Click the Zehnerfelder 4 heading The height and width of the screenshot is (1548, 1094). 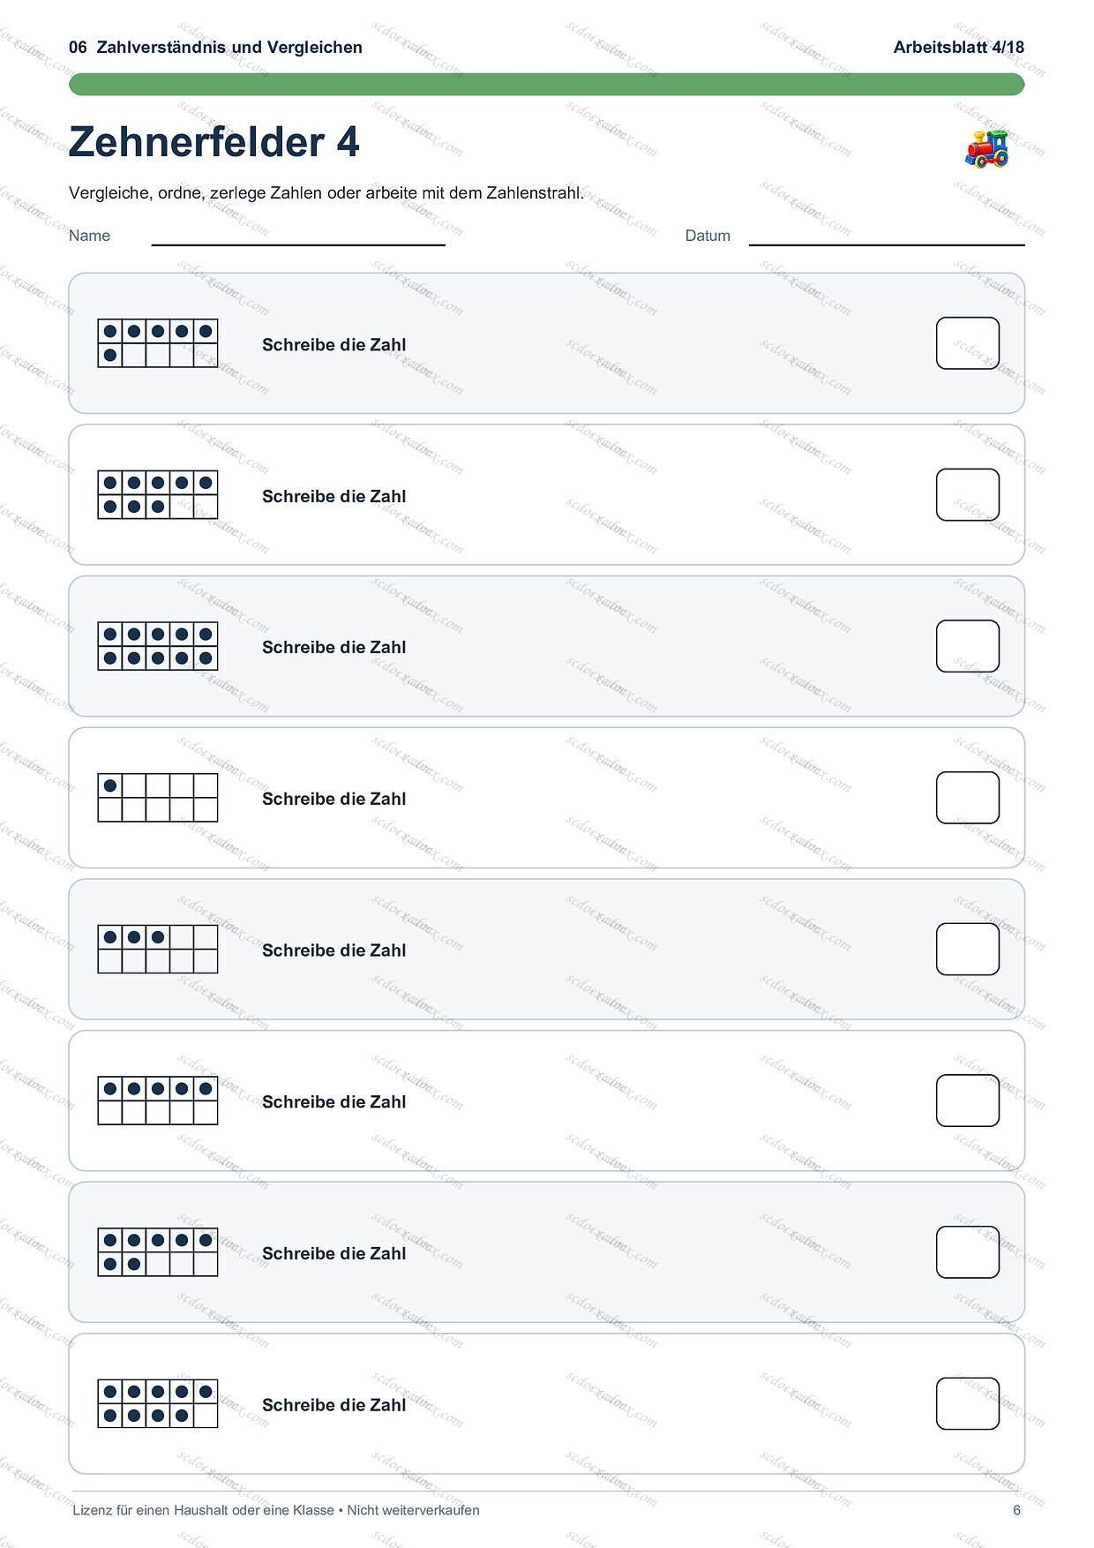point(214,143)
